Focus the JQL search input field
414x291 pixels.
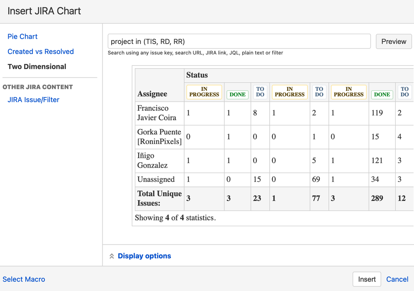tap(239, 42)
